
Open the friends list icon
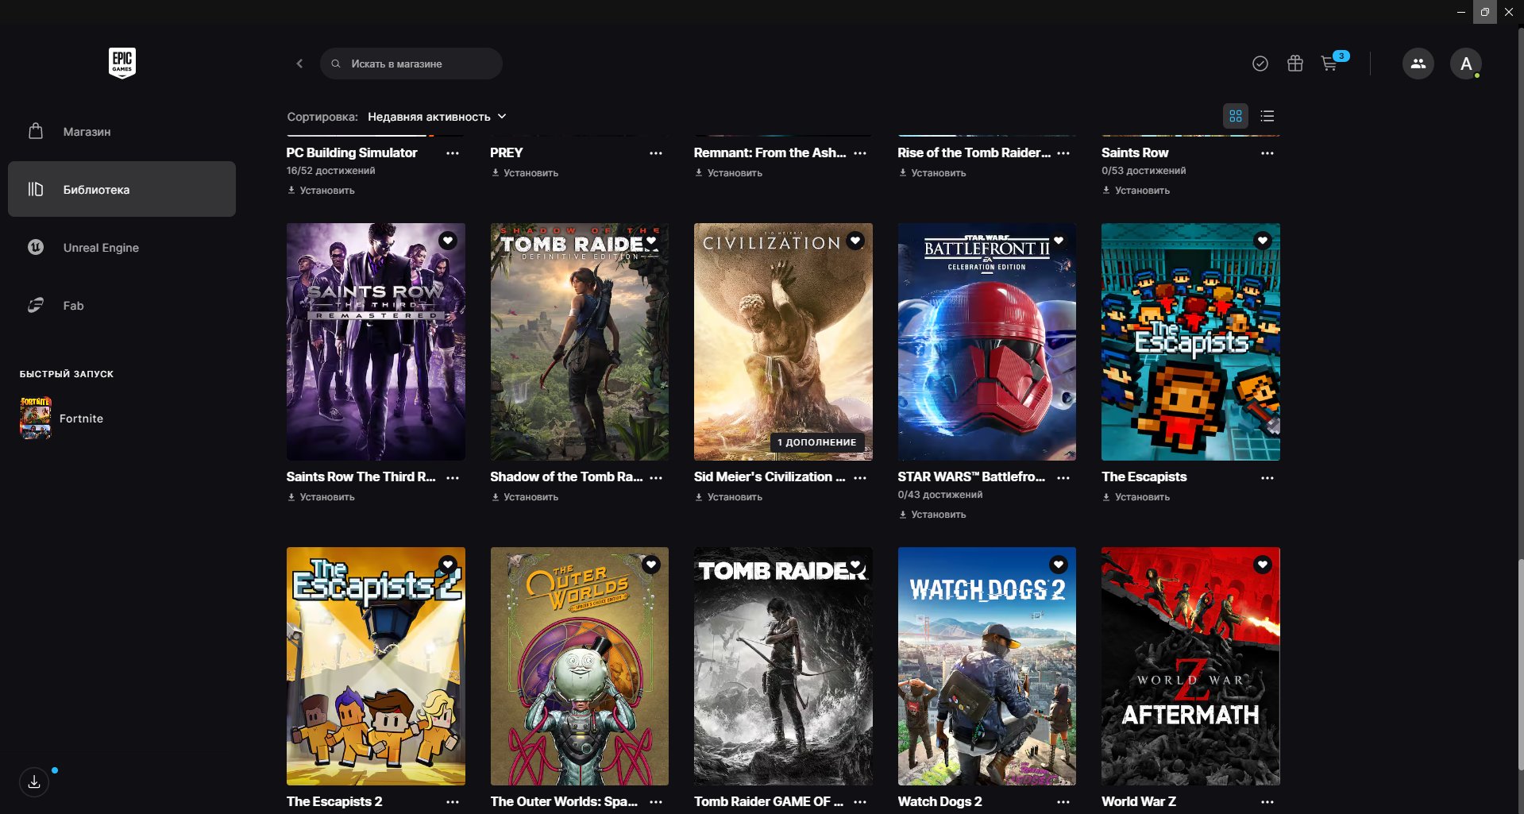coord(1418,64)
